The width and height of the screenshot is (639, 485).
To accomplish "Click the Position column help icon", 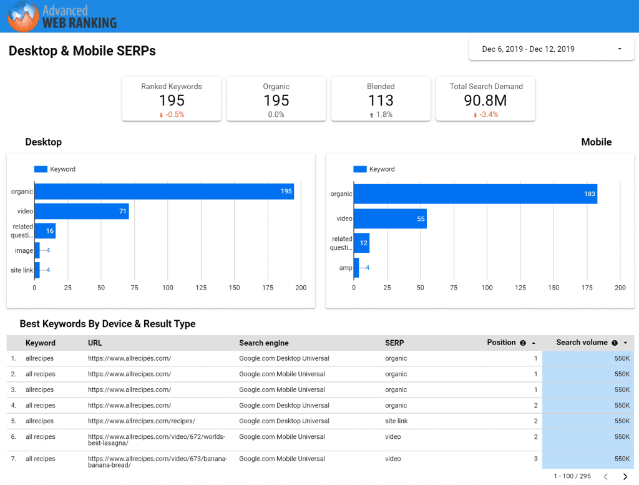I will (x=523, y=343).
